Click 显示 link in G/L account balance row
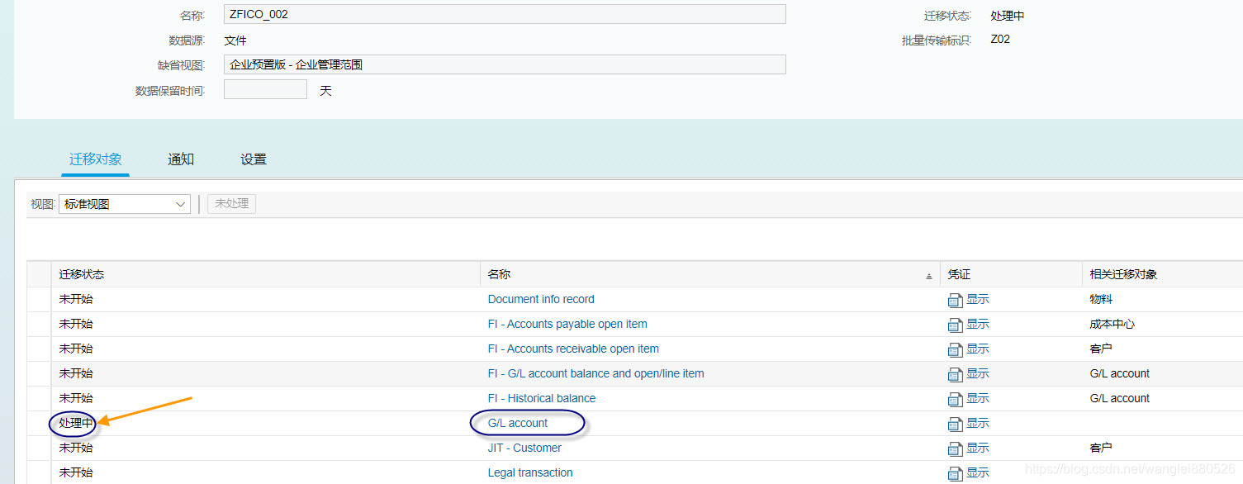Screen dimensions: 1243x484 978,373
